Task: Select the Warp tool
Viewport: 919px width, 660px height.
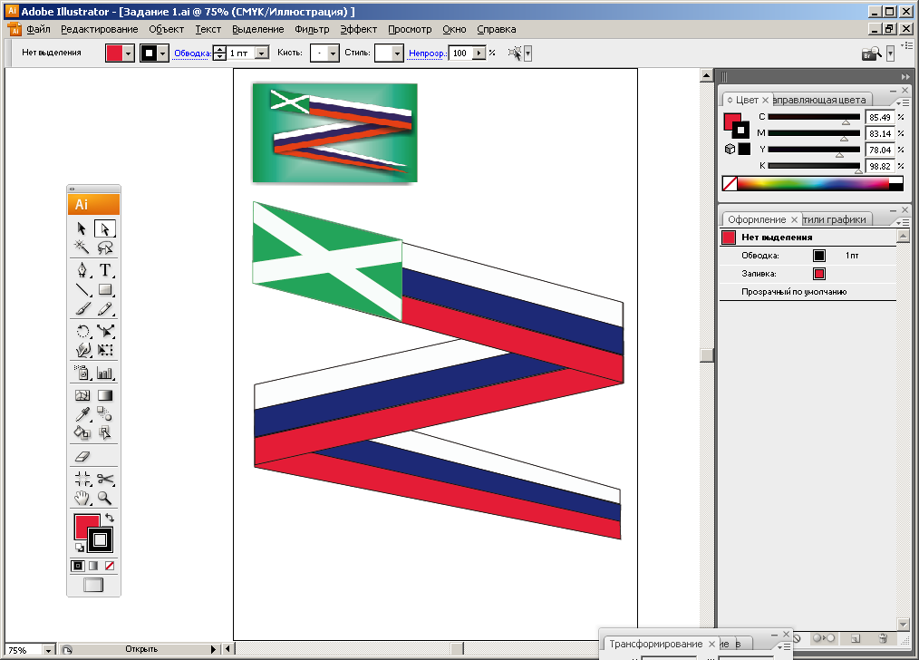Action: click(82, 350)
